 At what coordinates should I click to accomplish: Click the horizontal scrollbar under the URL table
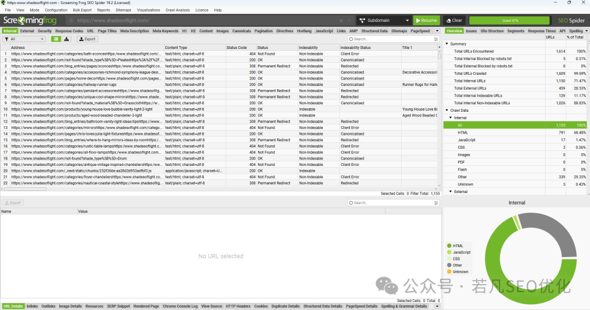pos(25,189)
